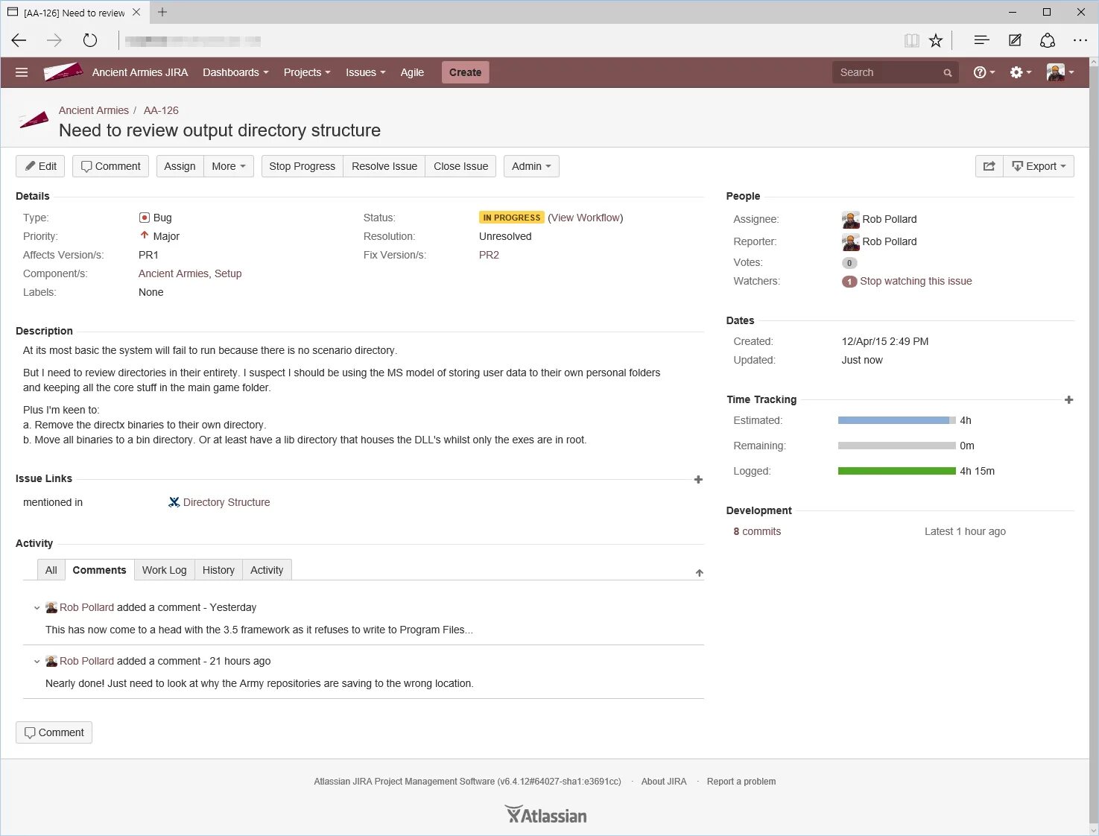Click the activity sort order arrow
Image resolution: width=1099 pixels, height=836 pixels.
pyautogui.click(x=699, y=573)
